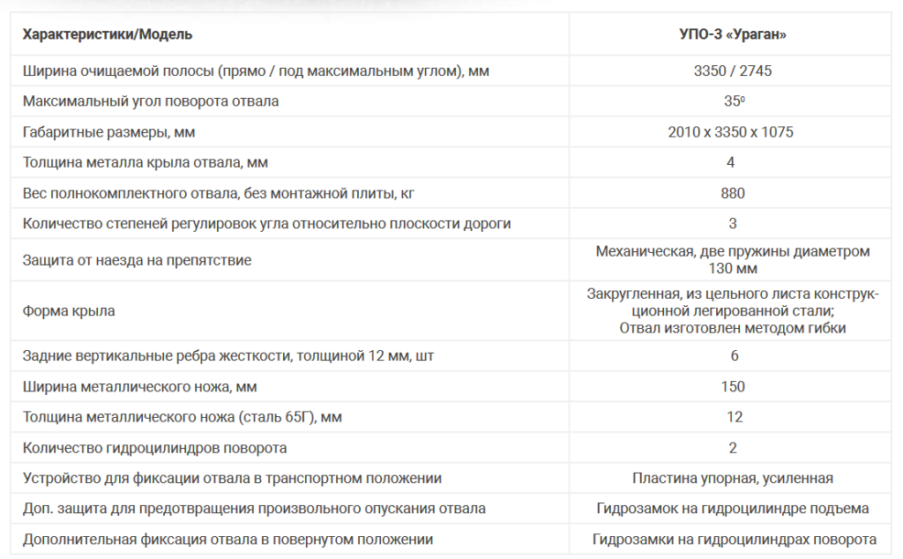903x559 pixels.
Task: Click the 'УПО-3 «Ураган»' column header
Action: click(732, 35)
